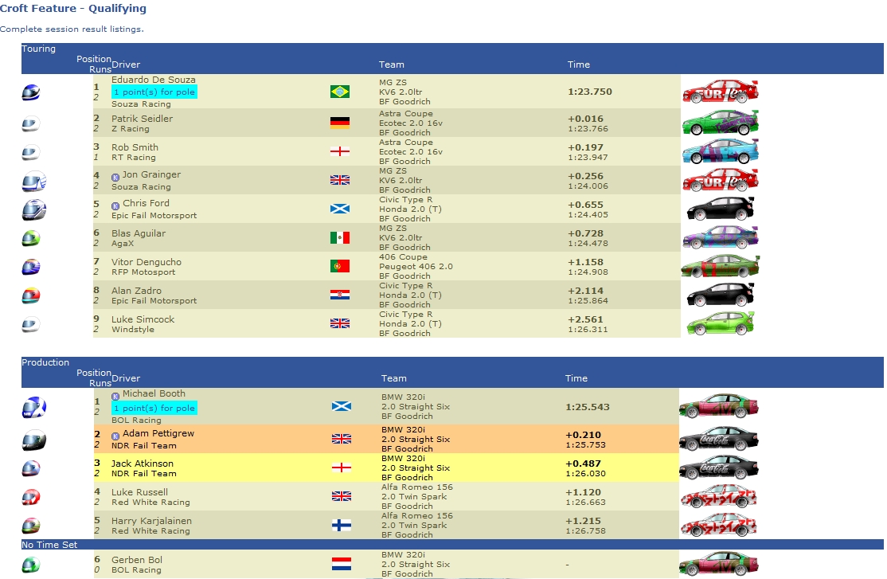
Task: Click Portugal flag in Vitor Dengucho row
Action: click(x=340, y=266)
